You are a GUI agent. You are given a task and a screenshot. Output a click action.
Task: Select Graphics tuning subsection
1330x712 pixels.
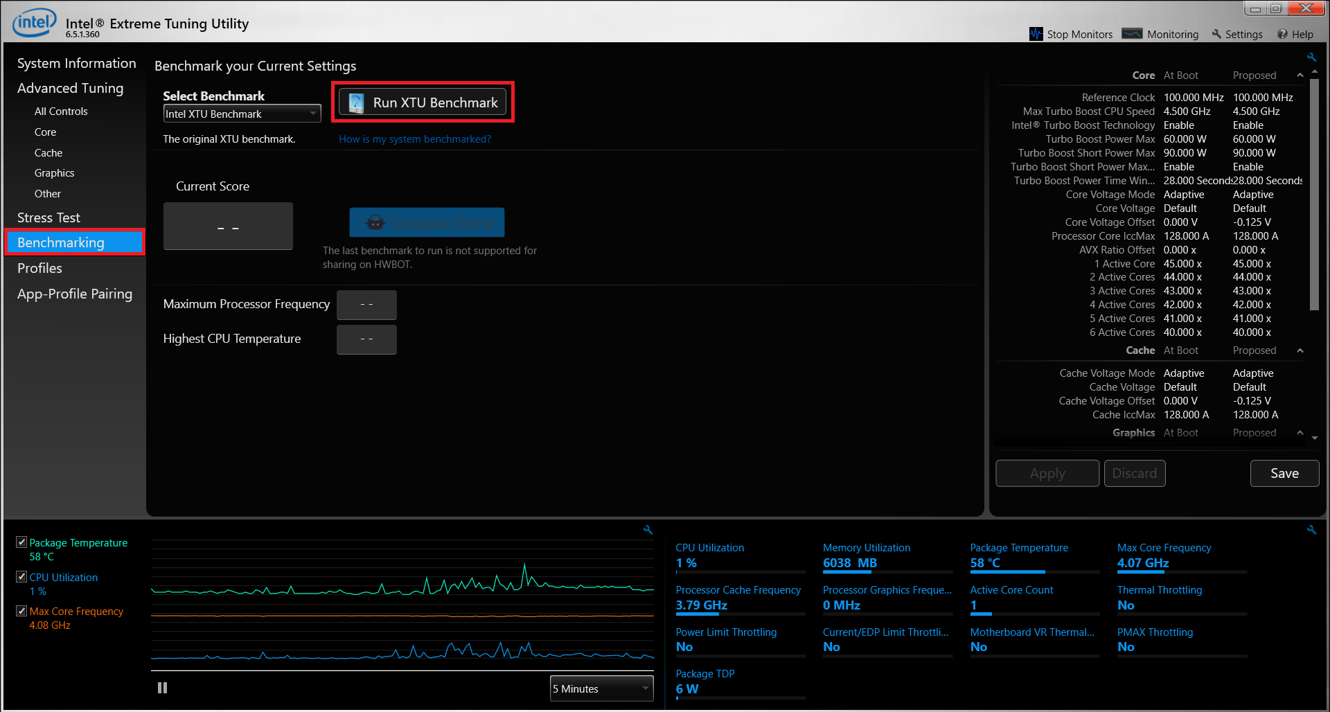click(54, 173)
